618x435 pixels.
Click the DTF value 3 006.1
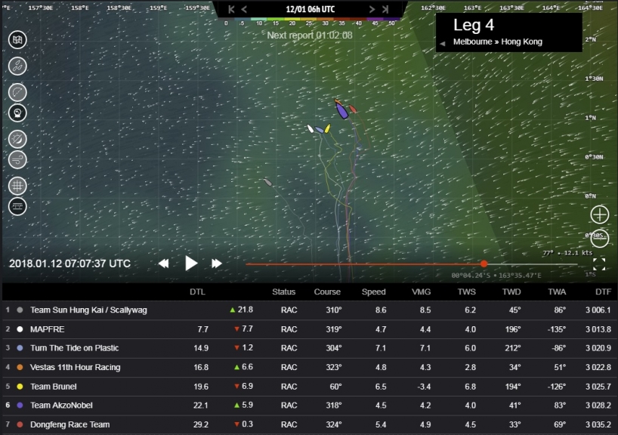tap(598, 310)
